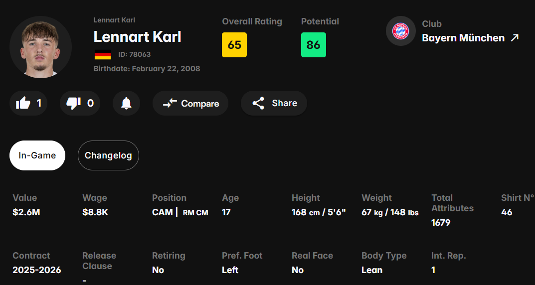535x285 pixels.
Task: Click the Share network icon
Action: [258, 103]
